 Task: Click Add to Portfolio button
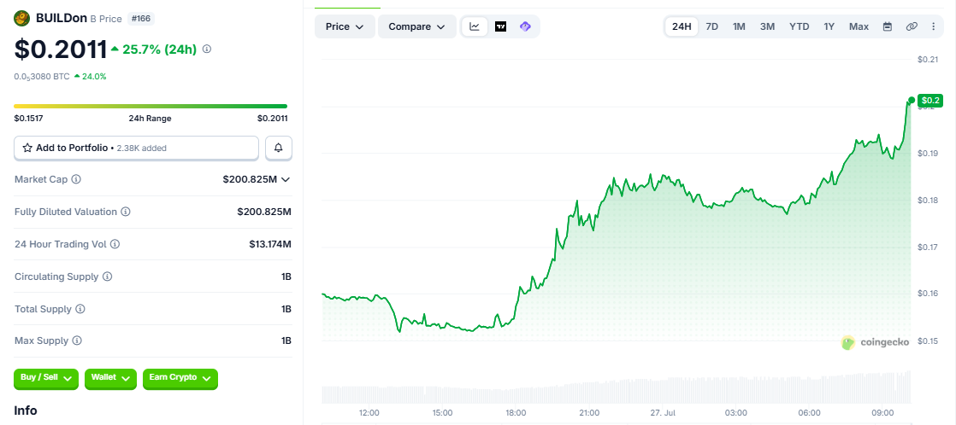pos(137,148)
